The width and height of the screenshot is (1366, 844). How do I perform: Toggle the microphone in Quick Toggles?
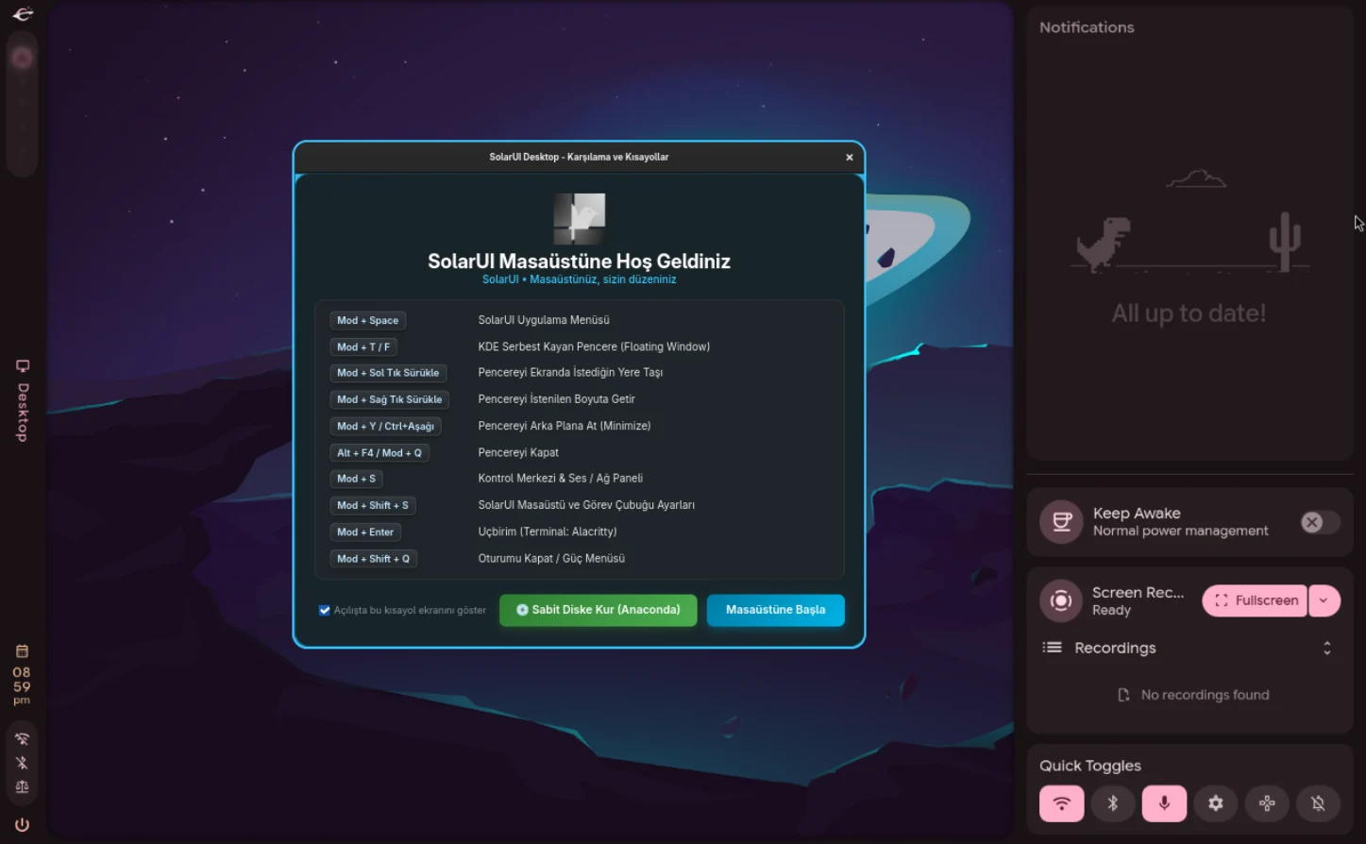[1164, 803]
